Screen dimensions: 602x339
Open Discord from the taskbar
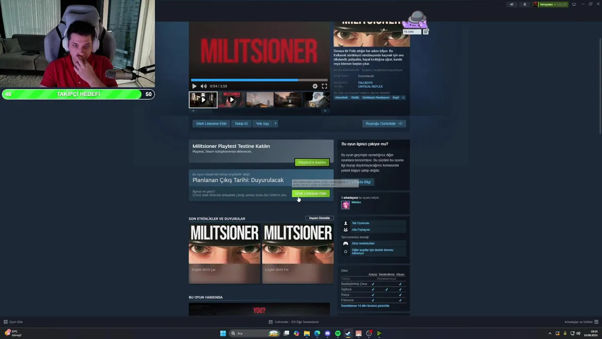coord(327,333)
